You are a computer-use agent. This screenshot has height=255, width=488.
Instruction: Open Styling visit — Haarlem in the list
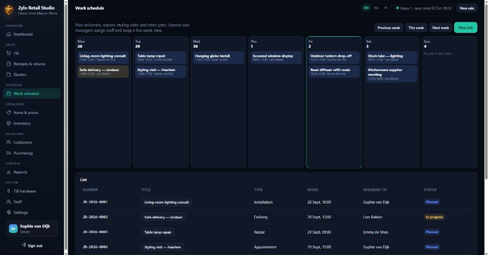click(x=163, y=247)
